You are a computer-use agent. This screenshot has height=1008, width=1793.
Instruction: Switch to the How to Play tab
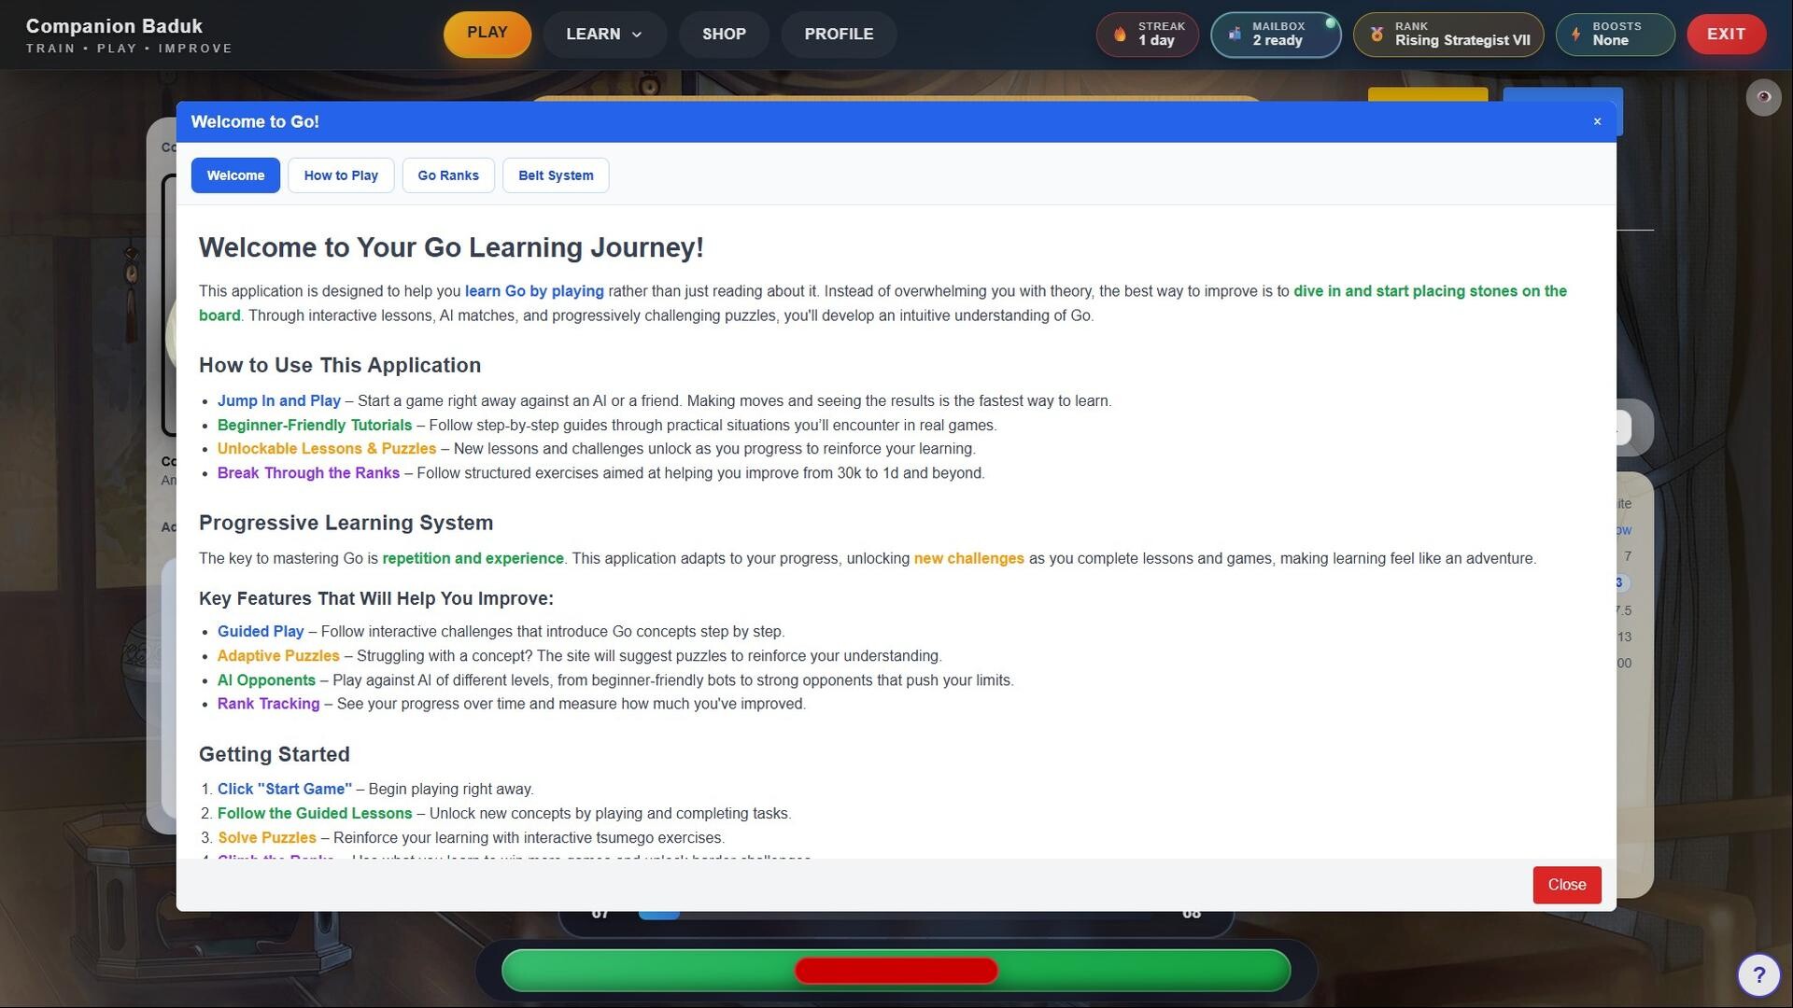(x=341, y=175)
